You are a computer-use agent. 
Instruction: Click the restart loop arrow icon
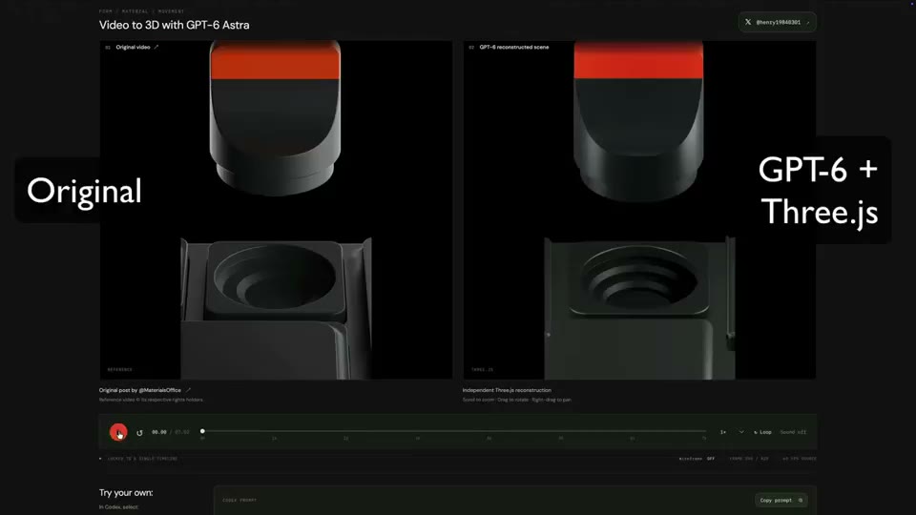point(139,433)
